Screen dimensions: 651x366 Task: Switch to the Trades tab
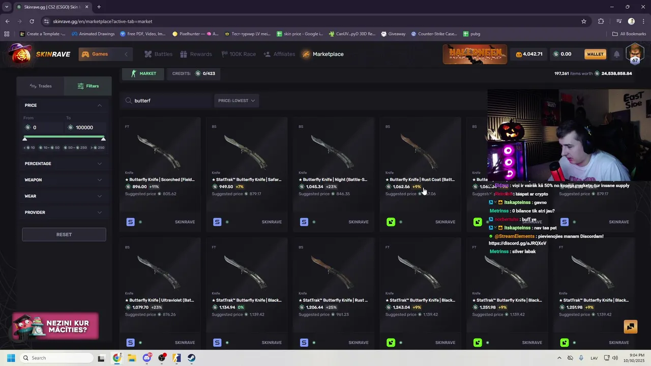pyautogui.click(x=41, y=86)
